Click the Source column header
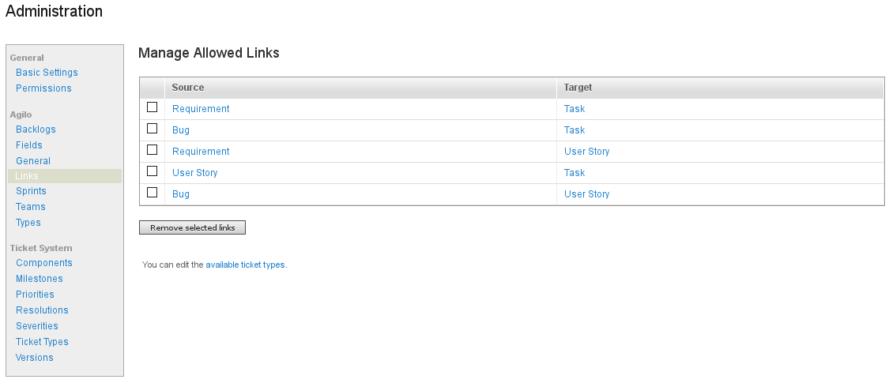Image resolution: width=889 pixels, height=383 pixels. 188,88
